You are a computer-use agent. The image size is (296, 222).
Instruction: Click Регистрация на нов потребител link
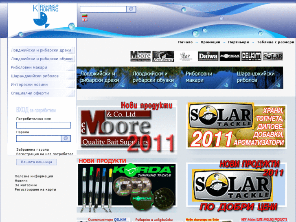(45, 154)
